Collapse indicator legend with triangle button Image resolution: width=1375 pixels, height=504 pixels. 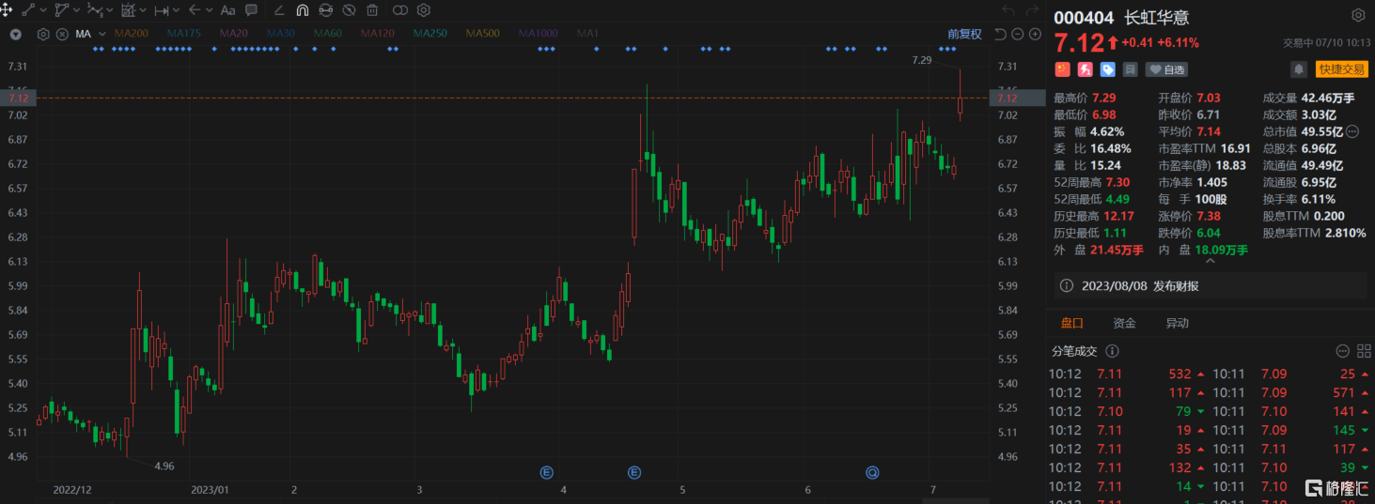click(16, 34)
